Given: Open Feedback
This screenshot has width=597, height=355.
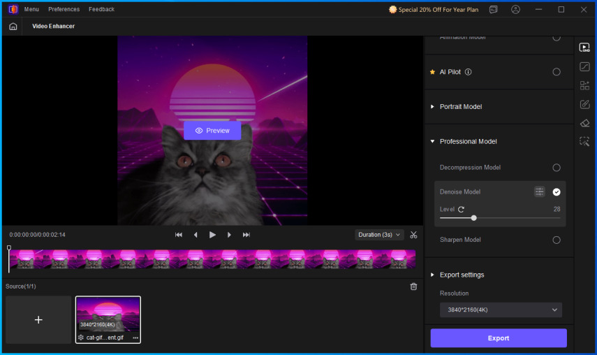Looking at the screenshot, I should [x=102, y=9].
